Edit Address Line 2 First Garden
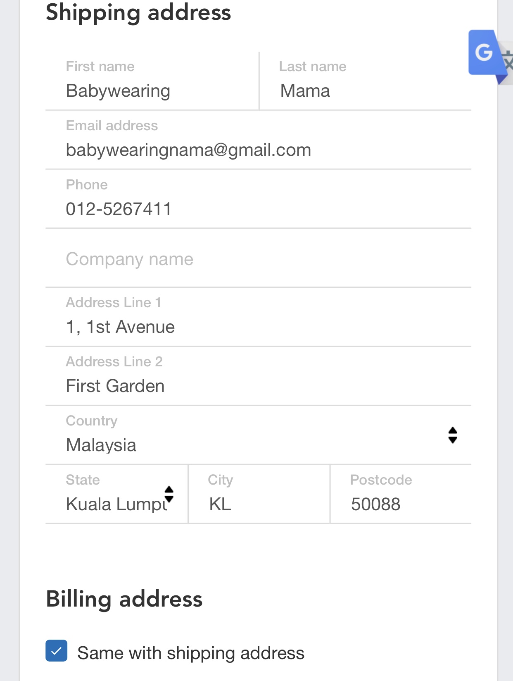The width and height of the screenshot is (513, 681). point(259,376)
